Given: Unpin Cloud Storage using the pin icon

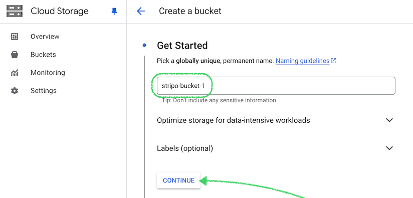Looking at the screenshot, I should [114, 11].
